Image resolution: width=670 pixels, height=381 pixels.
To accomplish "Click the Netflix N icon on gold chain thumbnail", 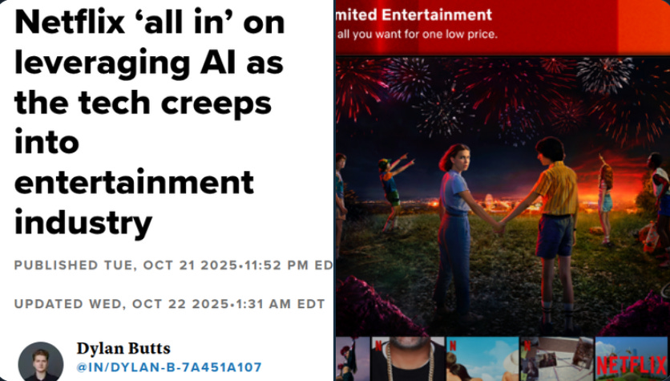I will 378,345.
